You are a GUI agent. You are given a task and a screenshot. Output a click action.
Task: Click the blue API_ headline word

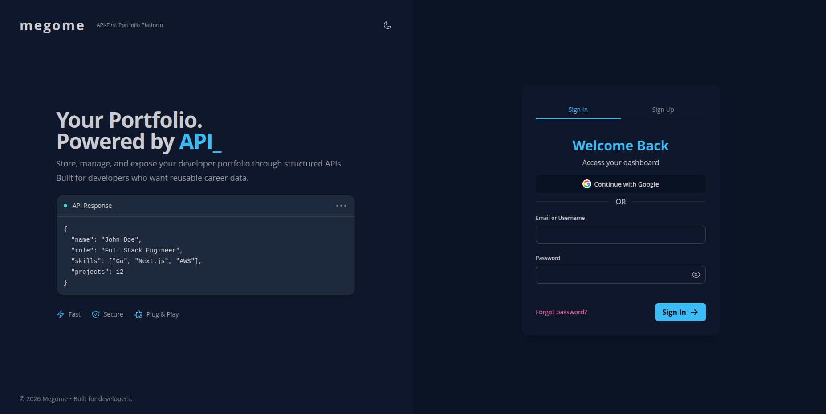[x=200, y=142]
